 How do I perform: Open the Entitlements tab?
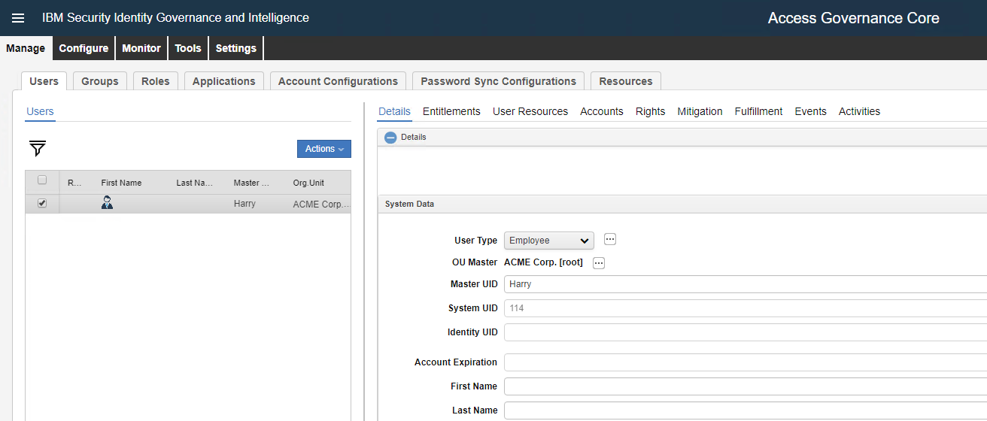point(451,111)
